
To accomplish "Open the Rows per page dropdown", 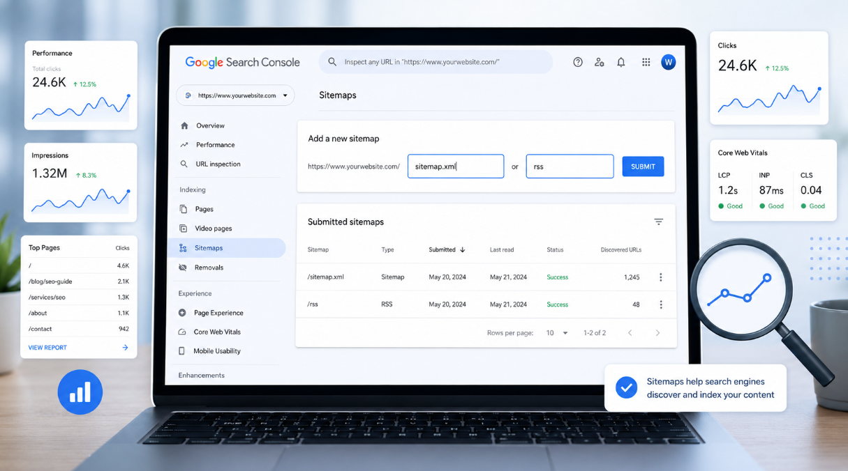I will pyautogui.click(x=557, y=333).
